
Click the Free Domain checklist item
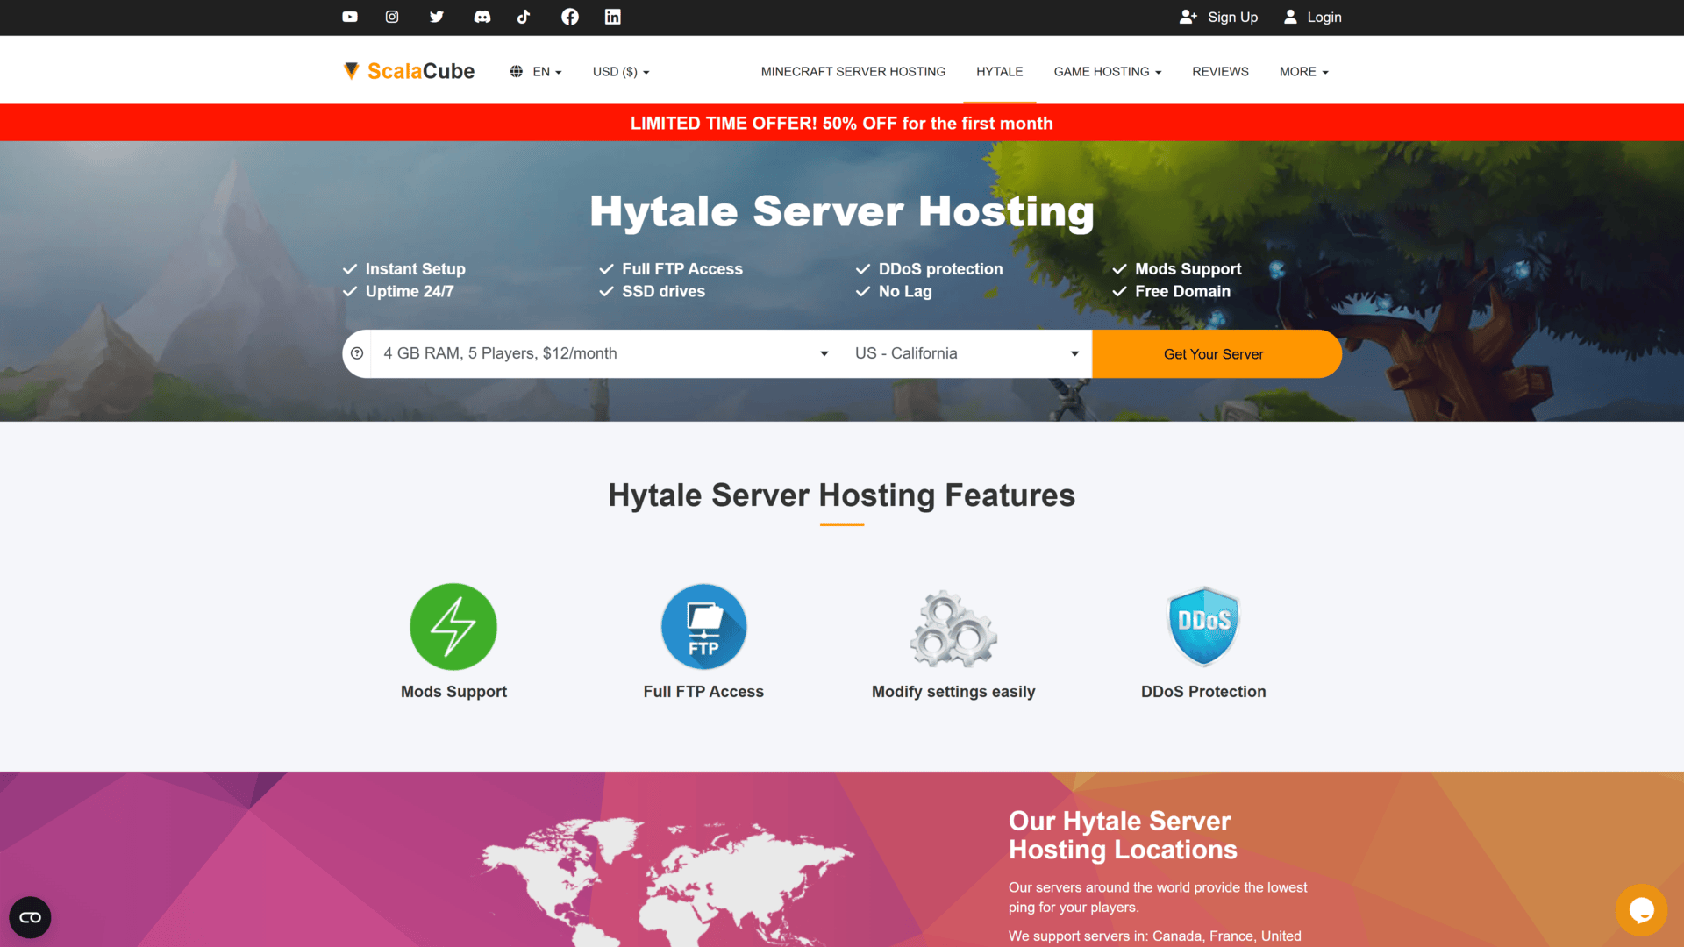point(1172,291)
